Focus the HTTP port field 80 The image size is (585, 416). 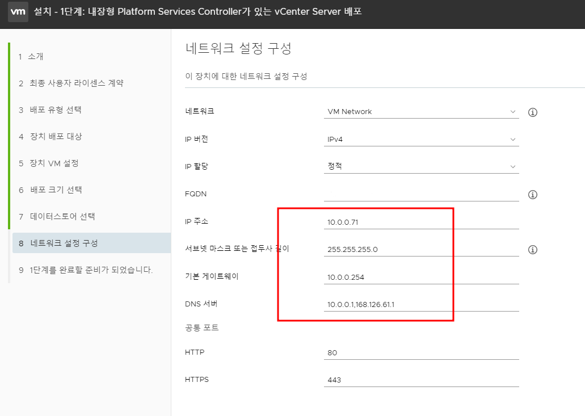421,352
